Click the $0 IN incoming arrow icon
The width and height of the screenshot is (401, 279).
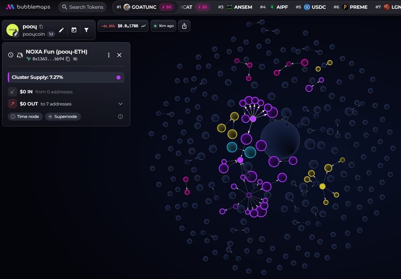[x=12, y=92]
